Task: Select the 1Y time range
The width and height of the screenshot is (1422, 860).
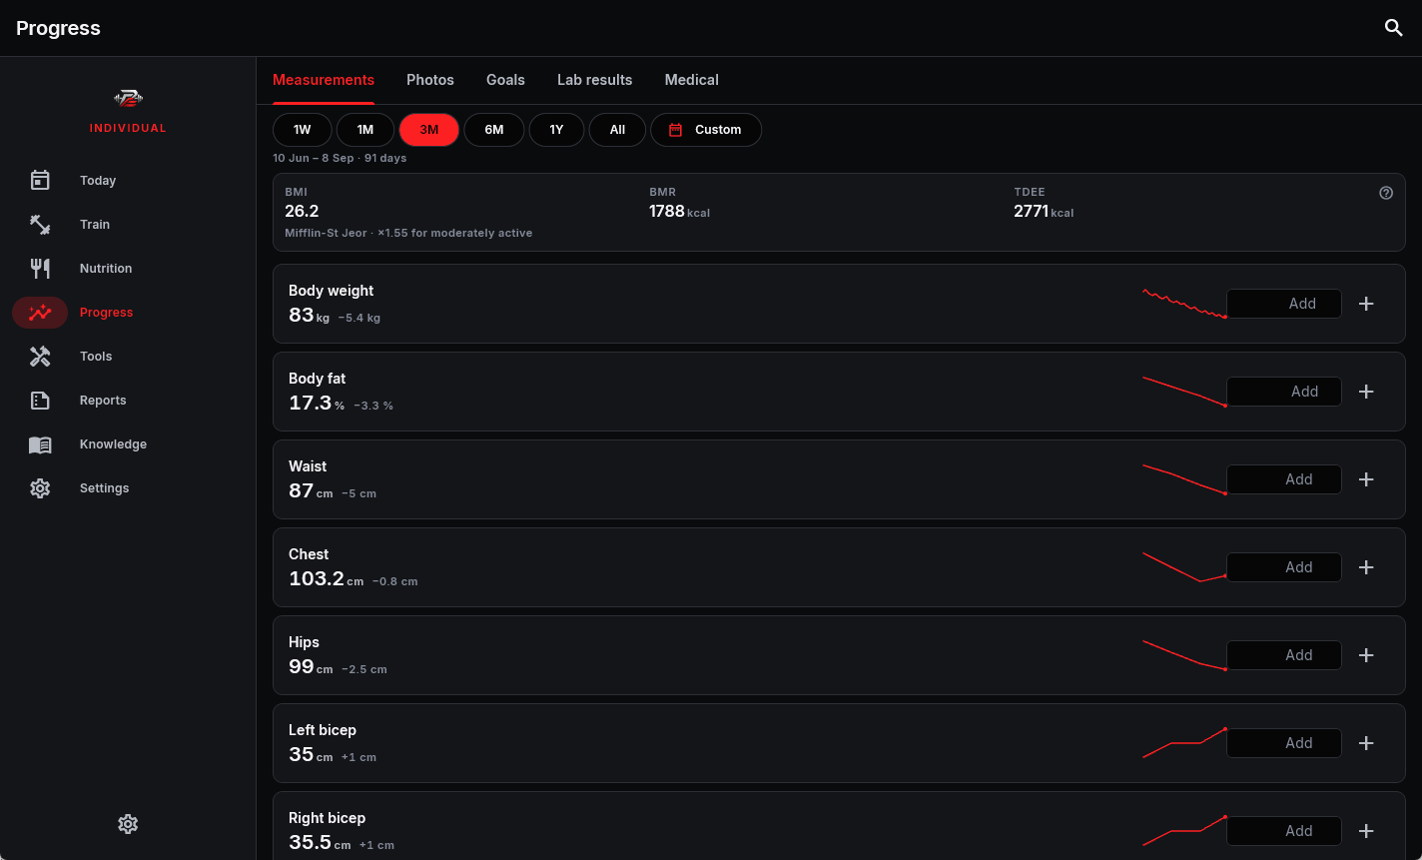Action: coord(556,130)
